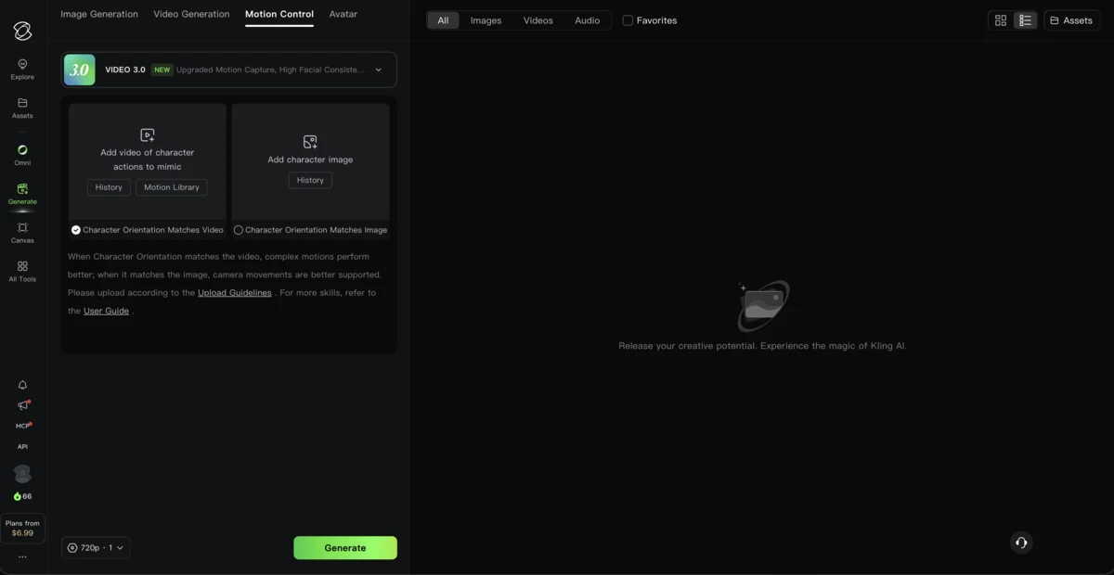
Task: Switch to the Avatar tab
Action: pyautogui.click(x=343, y=14)
